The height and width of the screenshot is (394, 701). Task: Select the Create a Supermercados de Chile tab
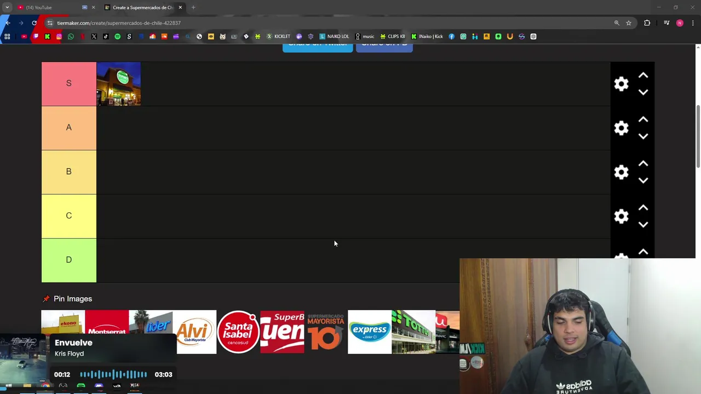click(142, 7)
